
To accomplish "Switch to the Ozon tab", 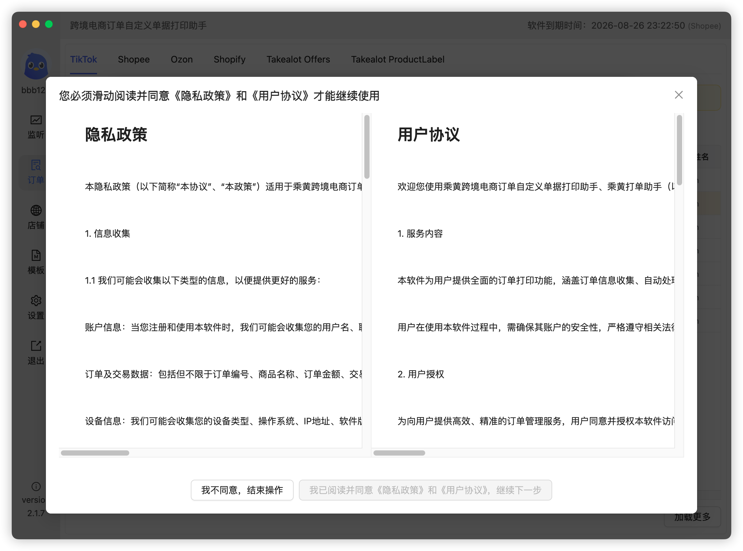I will (x=182, y=59).
